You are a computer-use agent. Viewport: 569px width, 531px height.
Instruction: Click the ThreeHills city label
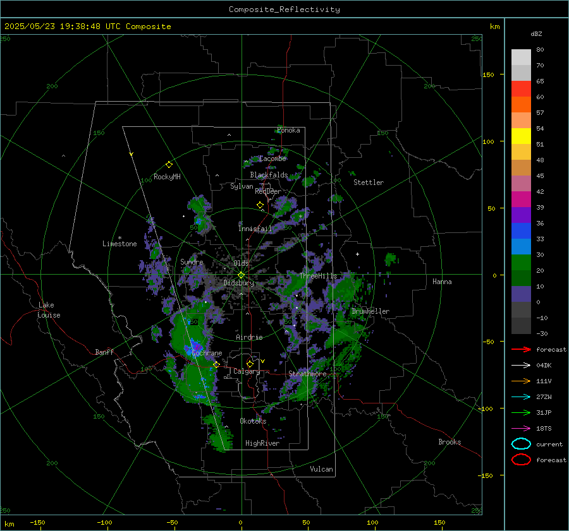pyautogui.click(x=318, y=276)
